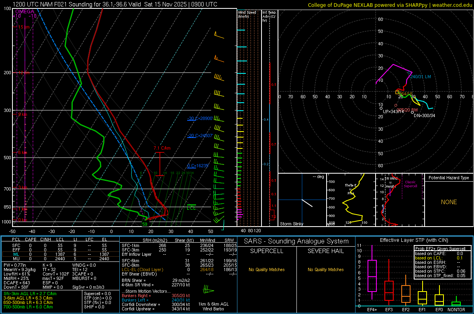Click the 'ConvT = 102F' value
This screenshot has width=474, height=314.
(x=55, y=274)
